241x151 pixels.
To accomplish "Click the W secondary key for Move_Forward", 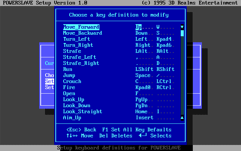I will point(158,27).
